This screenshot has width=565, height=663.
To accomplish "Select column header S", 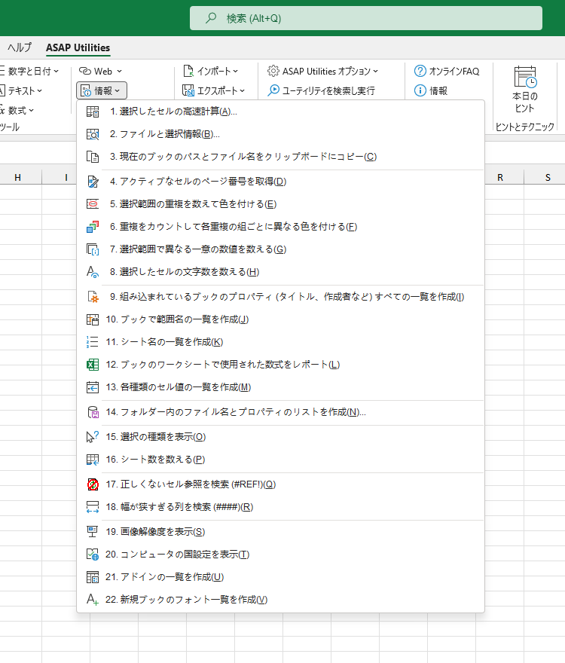I will pyautogui.click(x=548, y=178).
